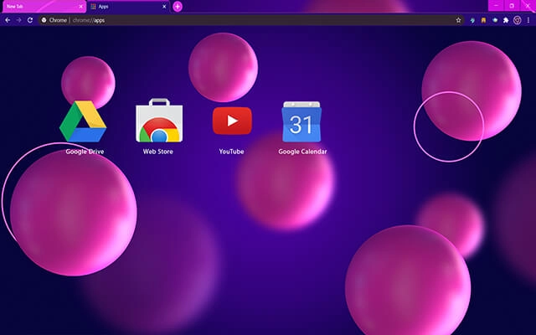536x335 pixels.
Task: Open the Extensions puzzle-piece icon
Action: 506,20
